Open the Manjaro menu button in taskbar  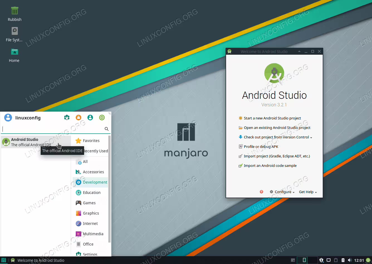4,260
